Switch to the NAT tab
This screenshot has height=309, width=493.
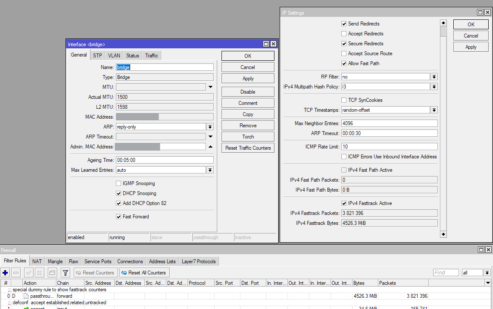click(37, 262)
